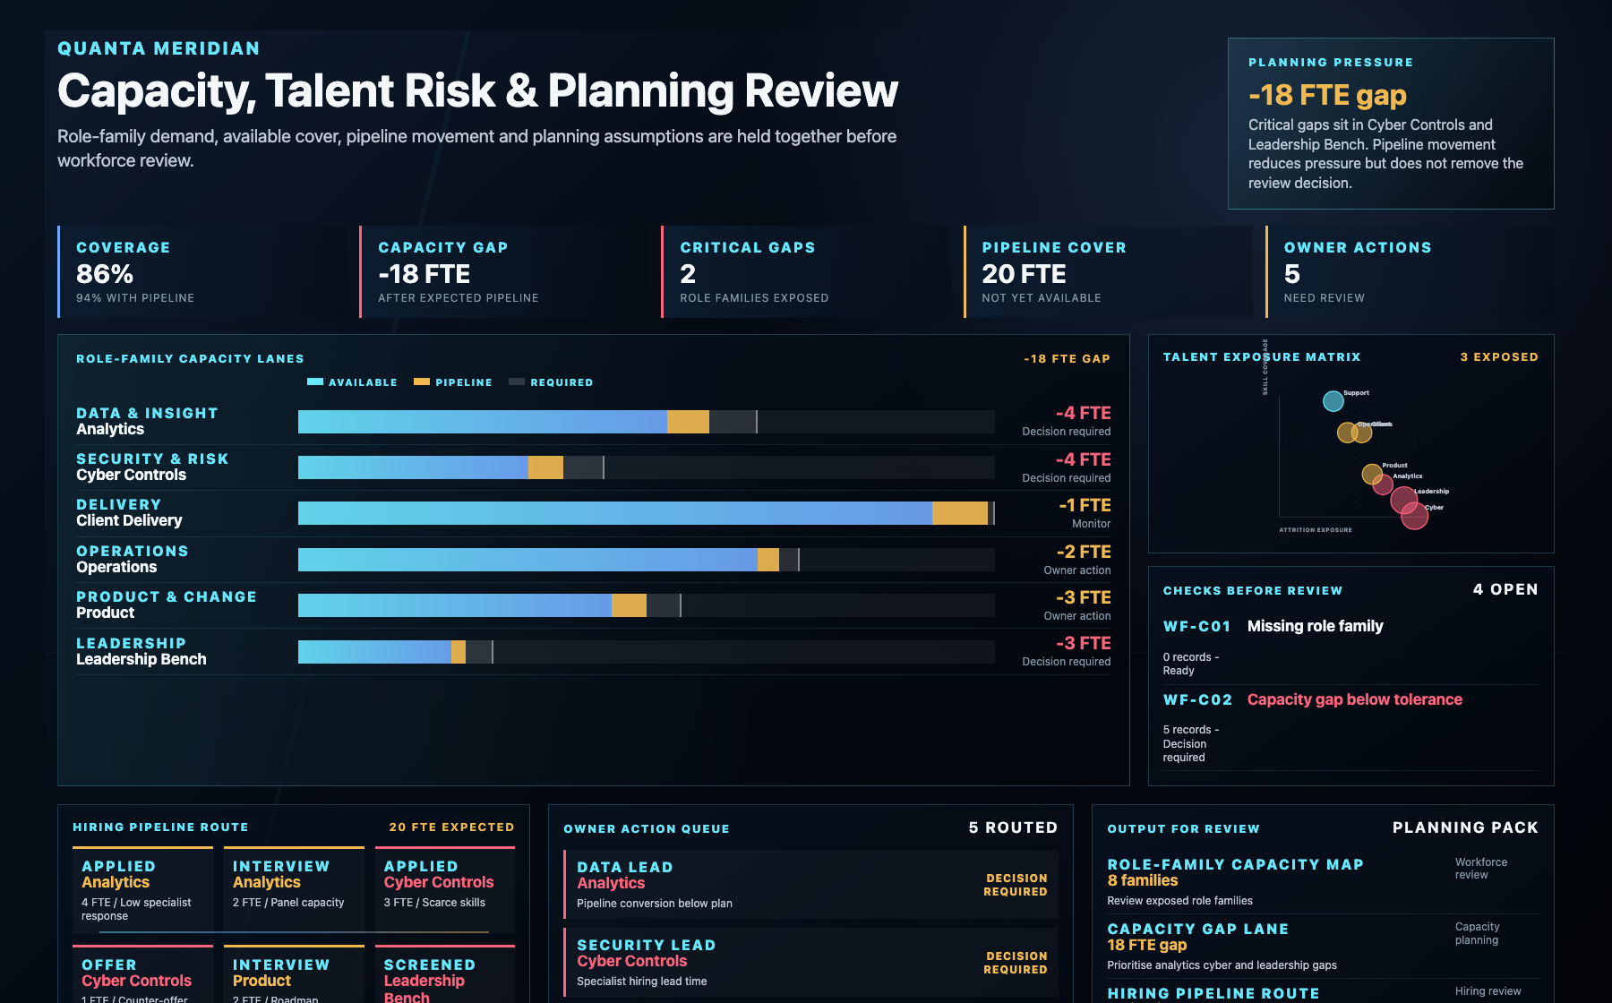Screen dimensions: 1612x1003
Task: Click the Available legend swatch
Action: click(x=315, y=382)
